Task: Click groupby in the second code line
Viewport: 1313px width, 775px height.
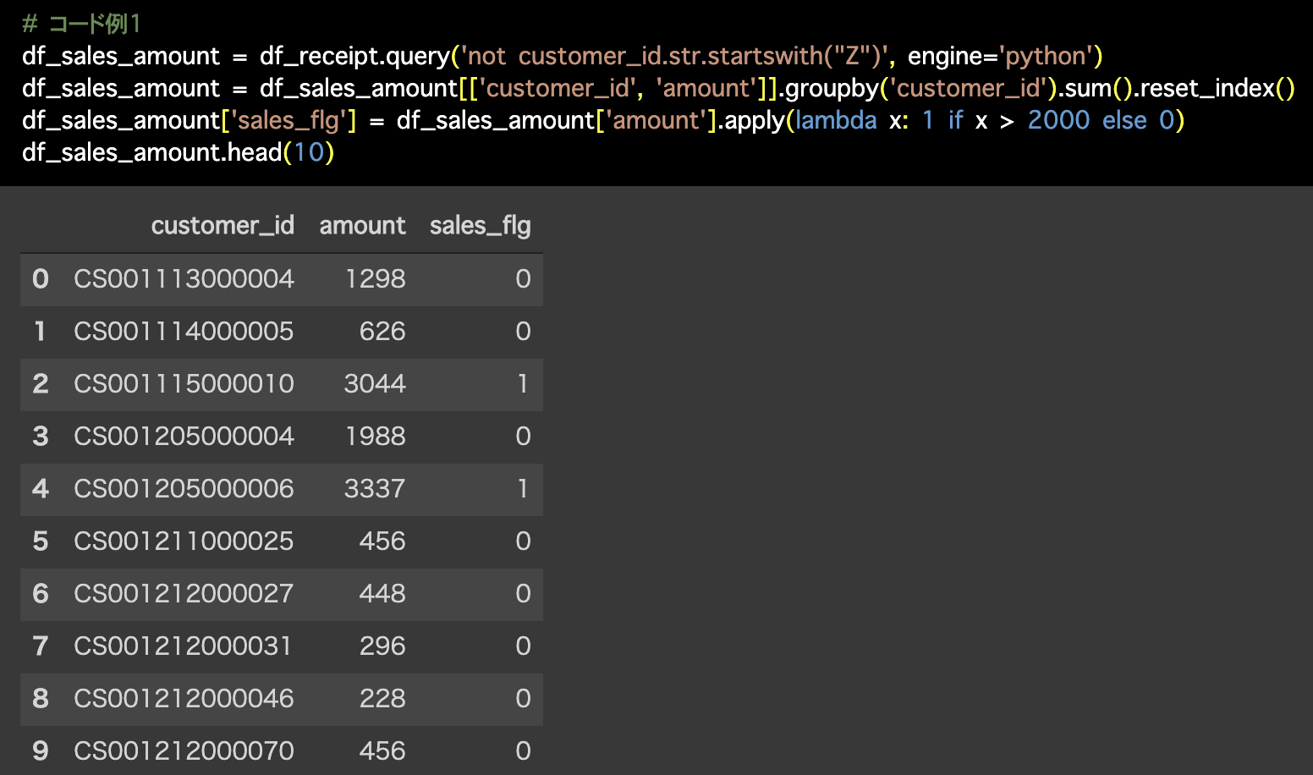Action: coord(832,88)
